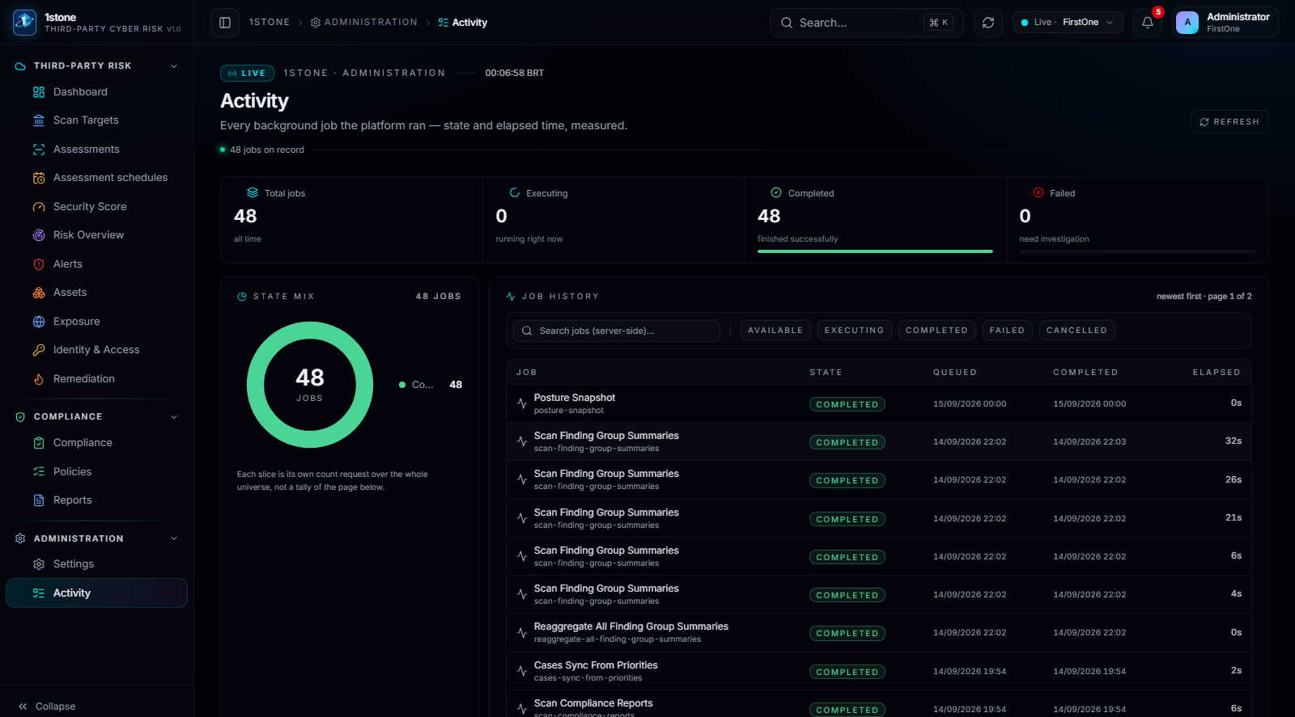Click the Reports document icon
The width and height of the screenshot is (1295, 717).
[39, 500]
